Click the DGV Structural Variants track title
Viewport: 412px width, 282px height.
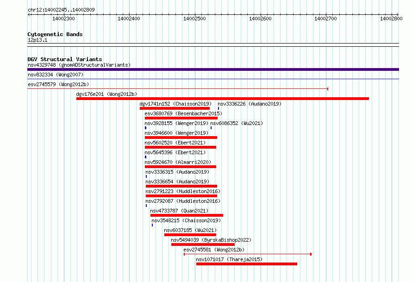65,59
